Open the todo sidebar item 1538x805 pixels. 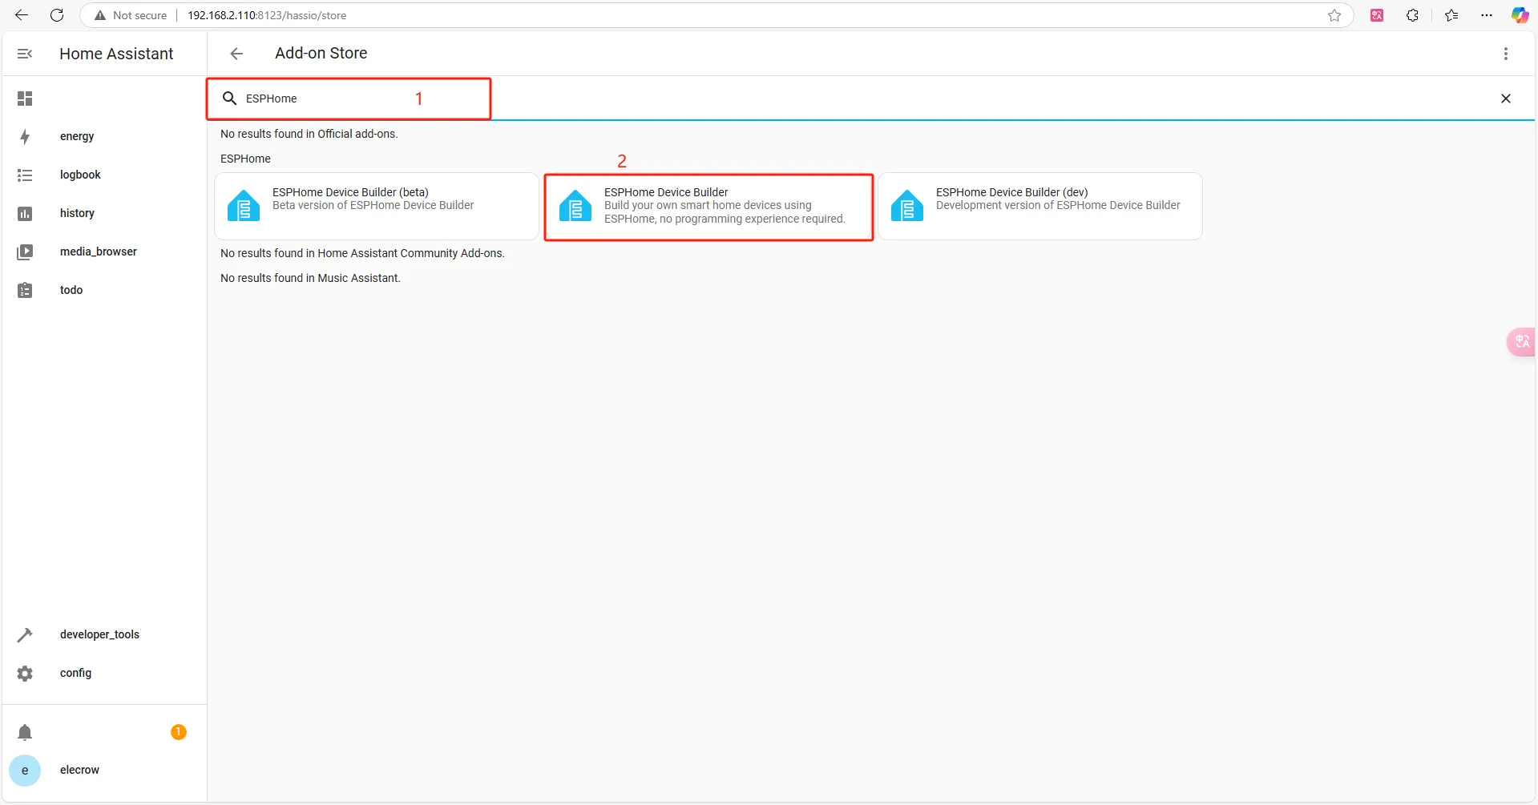pyautogui.click(x=104, y=290)
